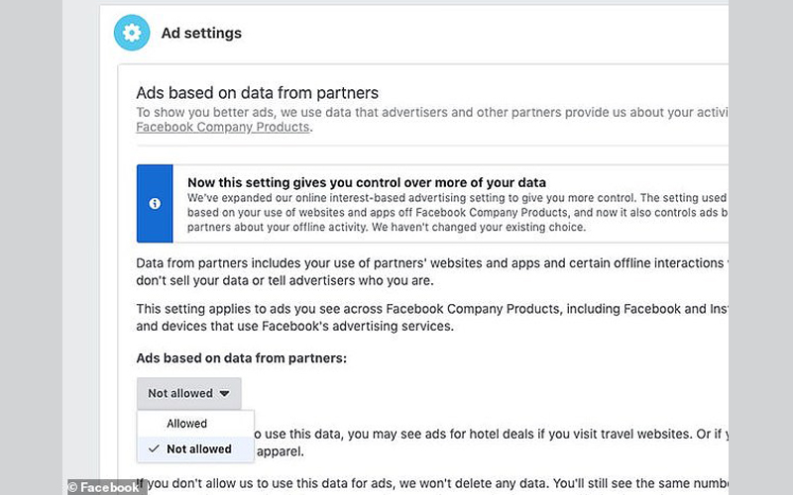This screenshot has width=793, height=495.
Task: Click the arrow on Not allowed dropdown
Action: point(224,393)
